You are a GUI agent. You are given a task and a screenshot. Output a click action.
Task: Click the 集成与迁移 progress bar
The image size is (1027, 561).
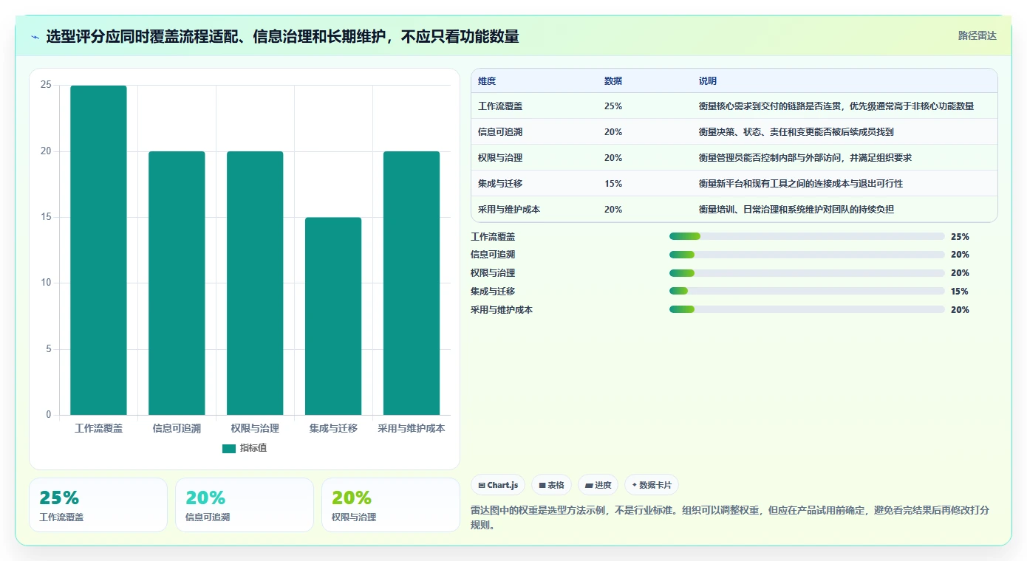click(x=807, y=292)
